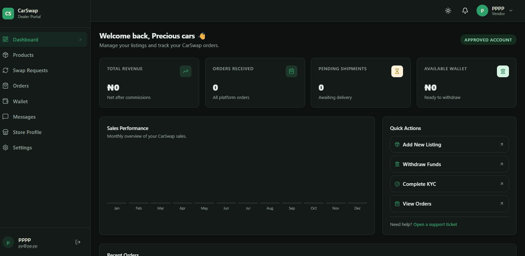Click the arrow icon on Withdraw Funds
This screenshot has width=525, height=256.
click(x=501, y=164)
